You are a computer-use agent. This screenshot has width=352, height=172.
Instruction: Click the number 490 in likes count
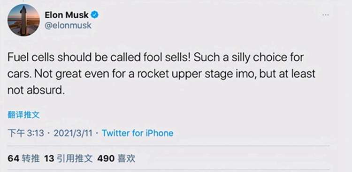click(106, 158)
